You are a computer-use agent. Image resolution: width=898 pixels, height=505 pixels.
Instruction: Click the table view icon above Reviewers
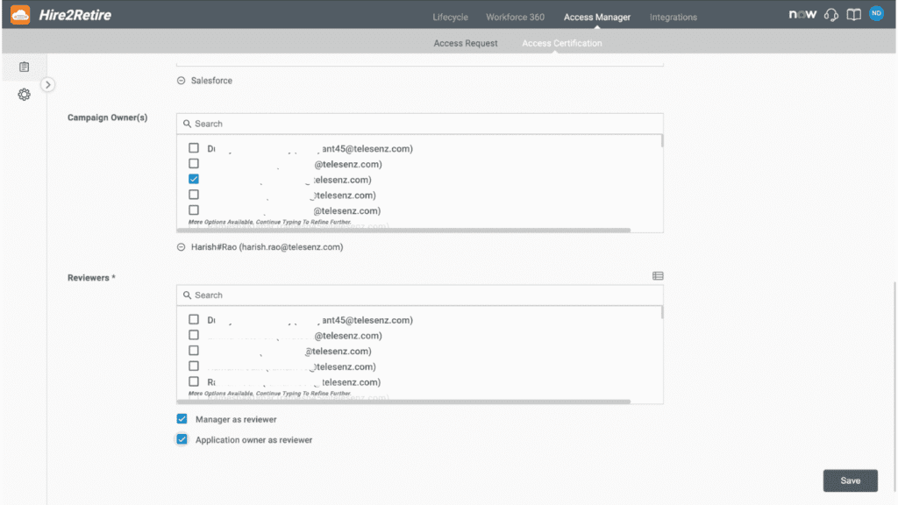(x=658, y=276)
